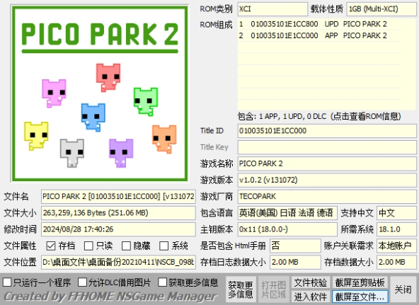
Task: Click the 所需系统 field 18.1.0
Action: 396,229
